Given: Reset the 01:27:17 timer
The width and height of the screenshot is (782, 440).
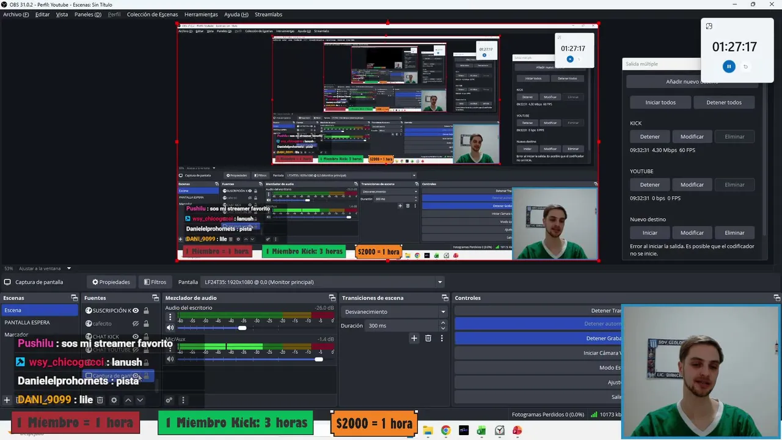Looking at the screenshot, I should [745, 67].
